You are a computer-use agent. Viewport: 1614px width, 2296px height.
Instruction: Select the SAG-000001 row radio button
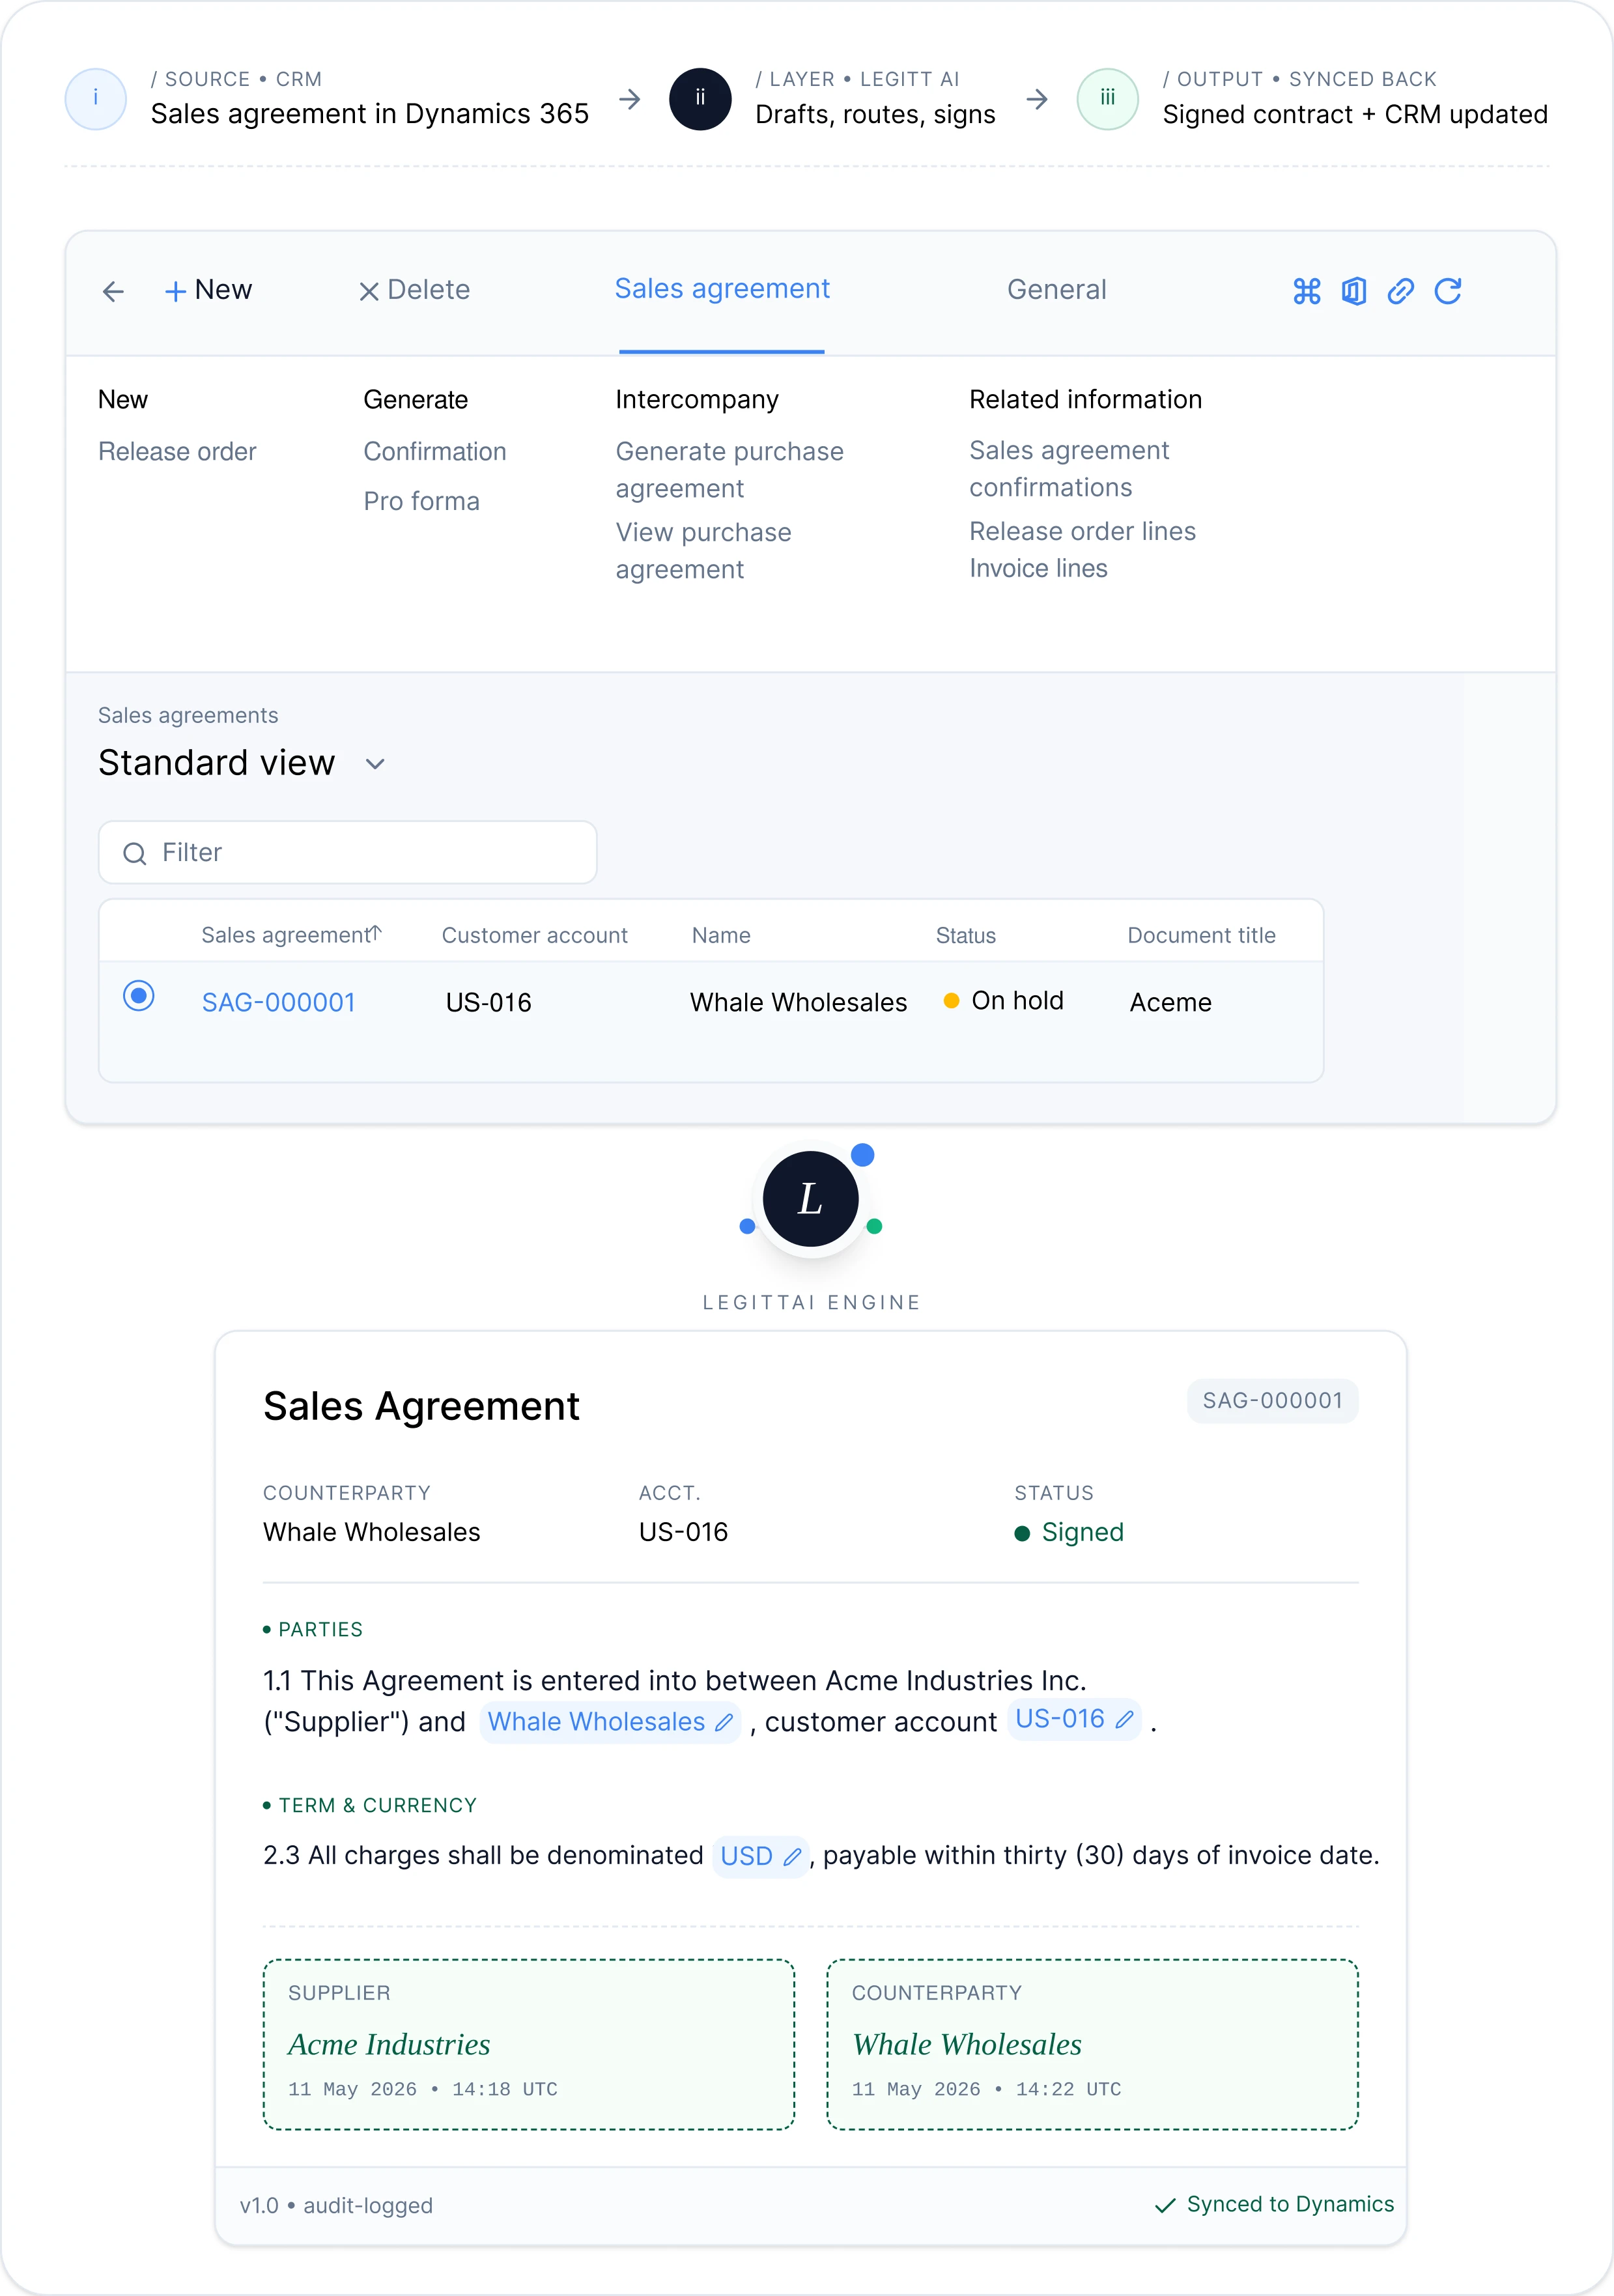pyautogui.click(x=138, y=996)
